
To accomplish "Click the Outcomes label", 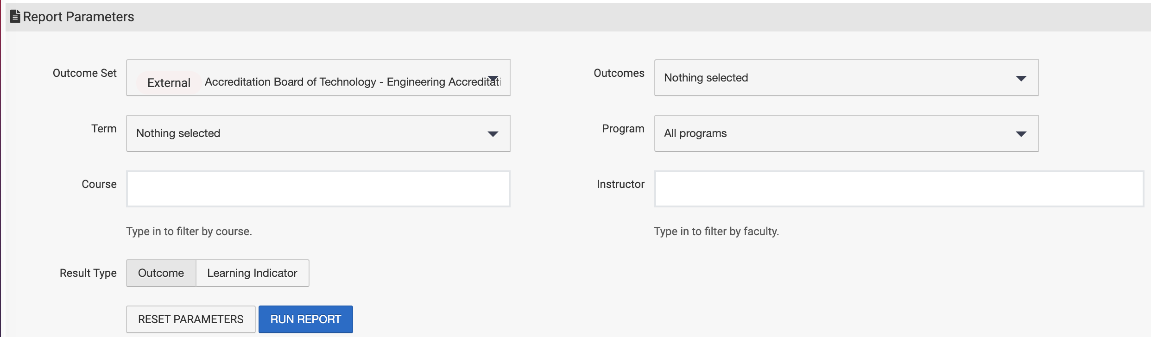I will point(619,73).
